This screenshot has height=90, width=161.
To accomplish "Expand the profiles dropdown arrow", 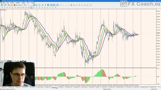I will [7, 5].
